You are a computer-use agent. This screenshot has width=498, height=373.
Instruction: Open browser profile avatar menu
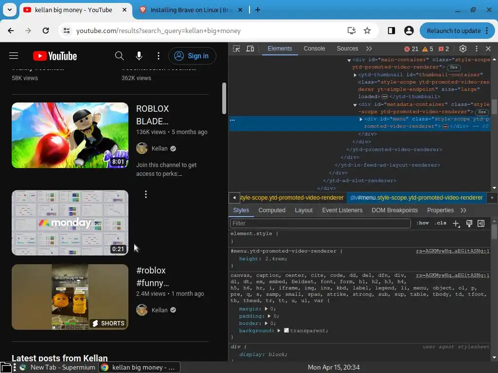point(409,31)
